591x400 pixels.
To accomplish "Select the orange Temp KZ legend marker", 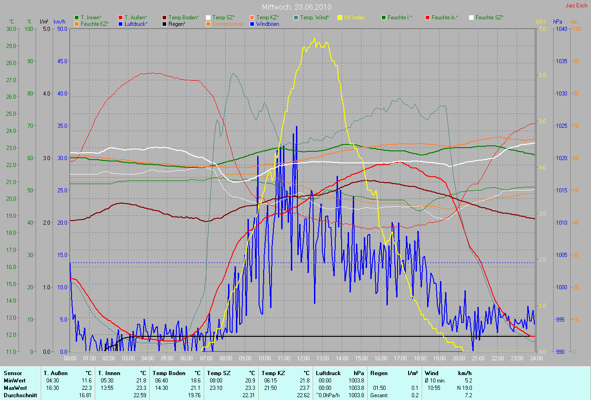I will [x=252, y=18].
